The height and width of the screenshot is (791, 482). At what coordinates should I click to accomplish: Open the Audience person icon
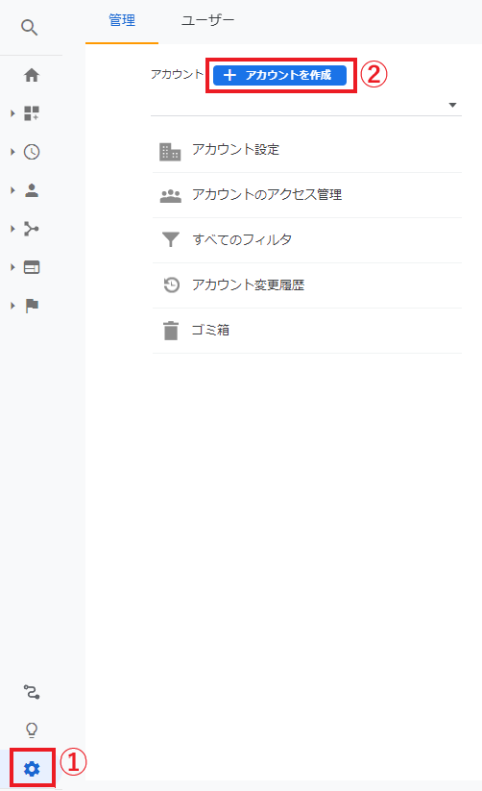32,190
